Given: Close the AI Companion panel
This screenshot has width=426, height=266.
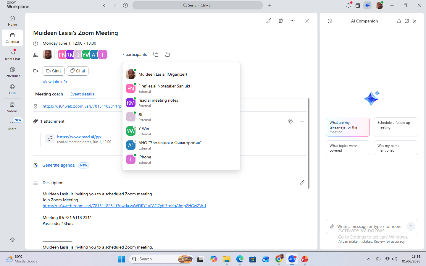Looking at the screenshot, I should [x=414, y=21].
